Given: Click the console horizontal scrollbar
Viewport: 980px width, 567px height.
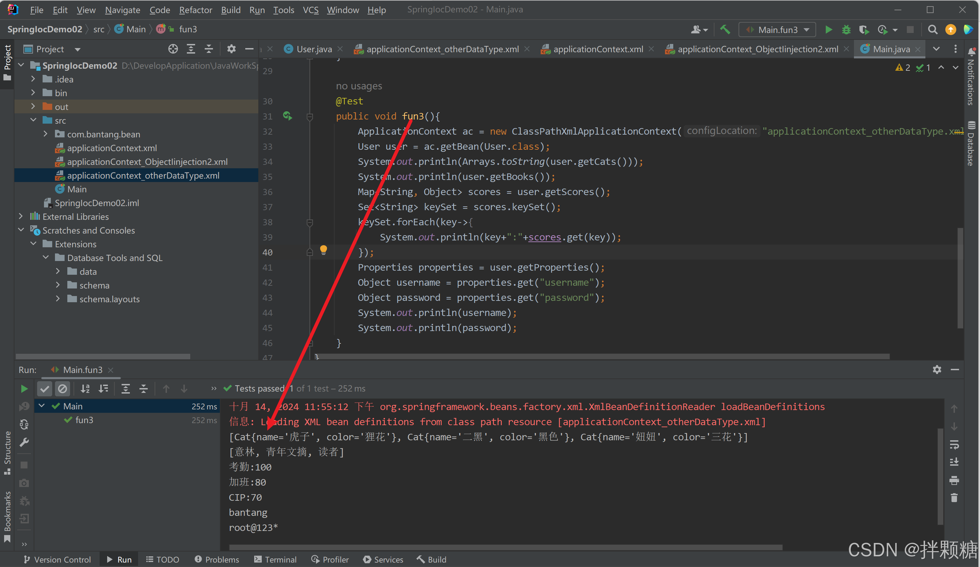Looking at the screenshot, I should click(506, 547).
